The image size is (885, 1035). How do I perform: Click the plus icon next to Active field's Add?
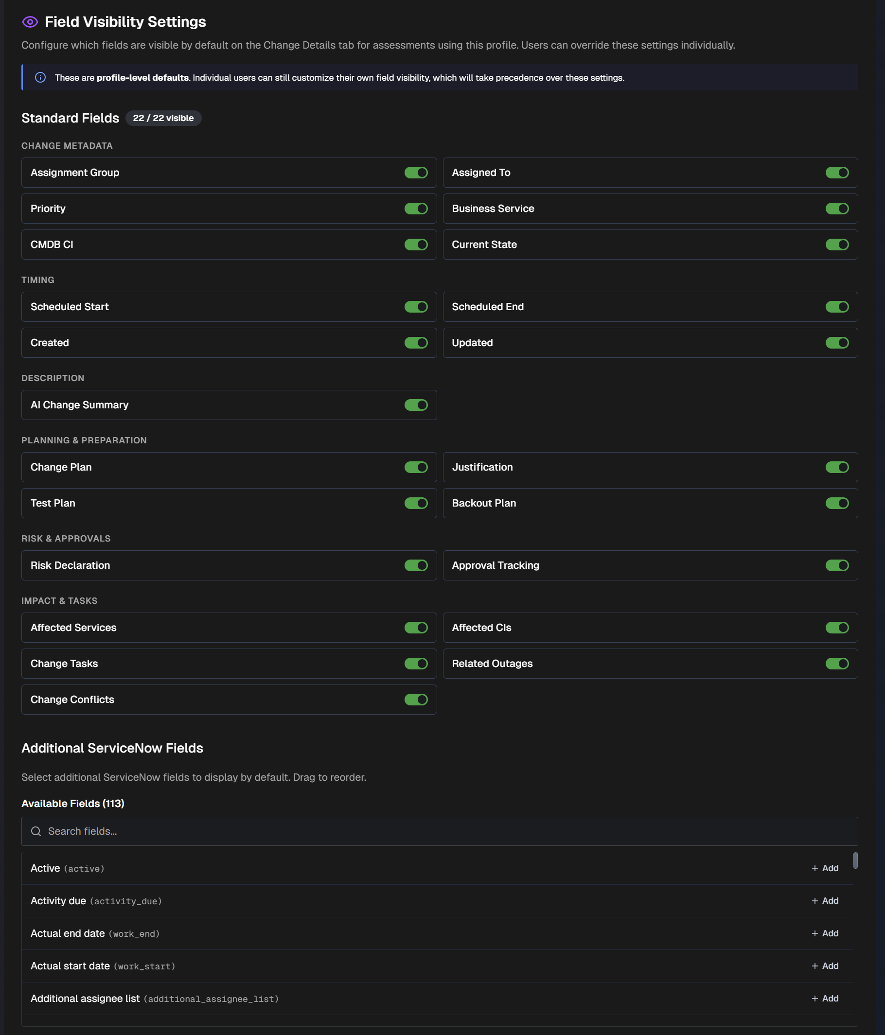[814, 868]
